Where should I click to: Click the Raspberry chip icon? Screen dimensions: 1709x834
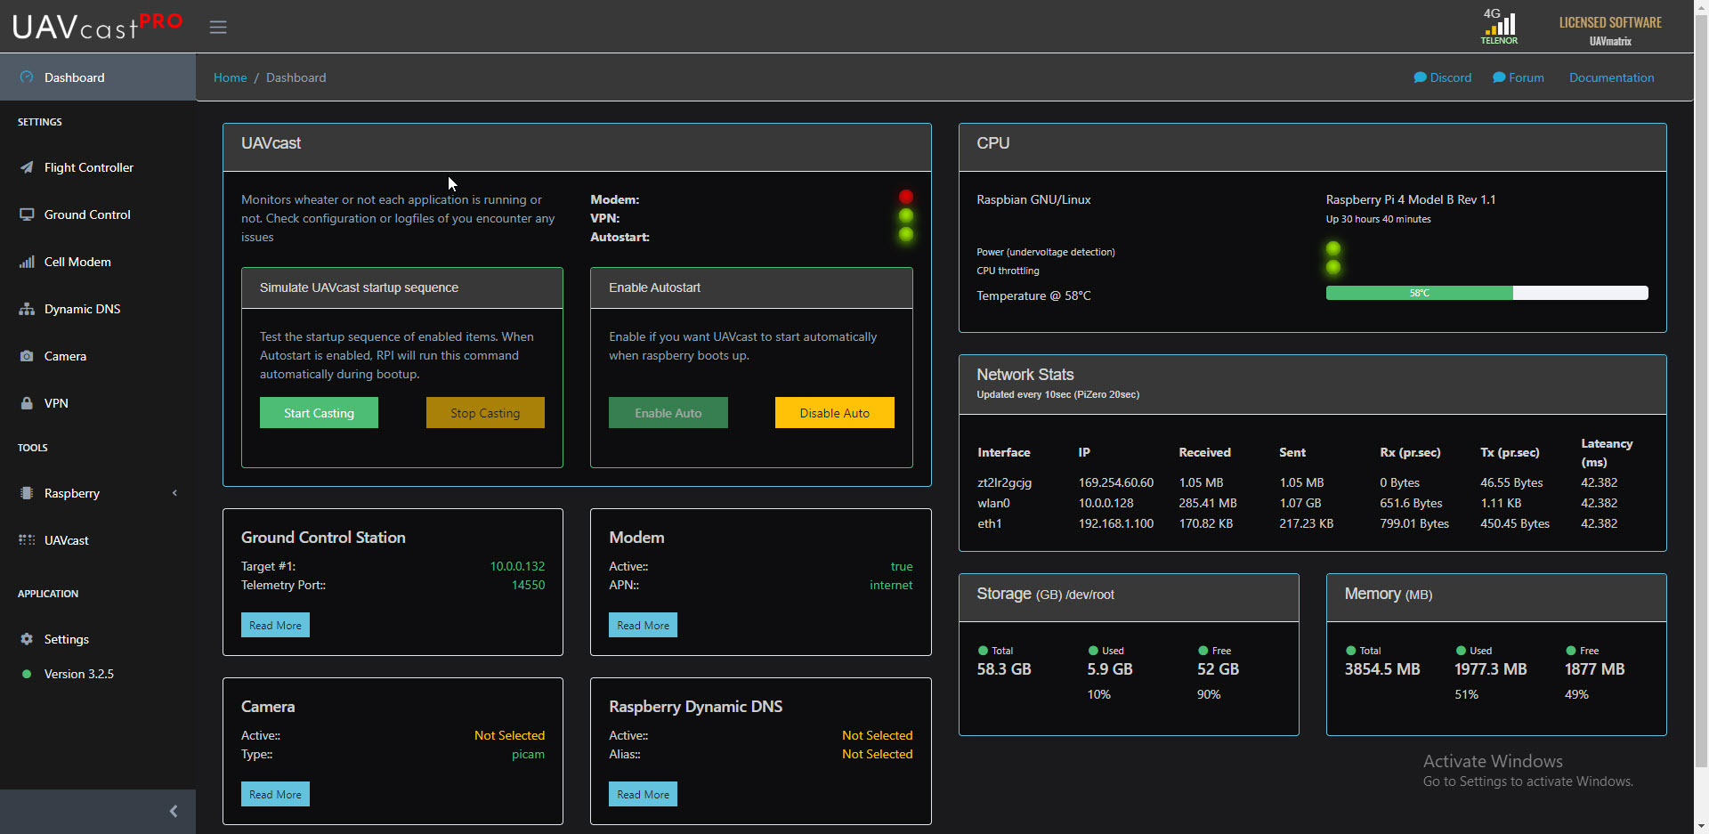pos(27,493)
